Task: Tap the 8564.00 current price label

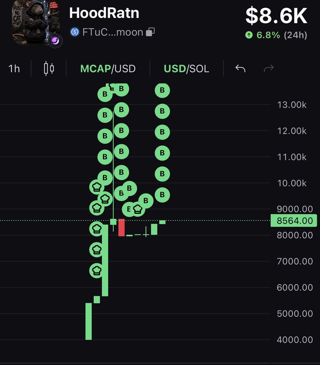Action: [x=294, y=221]
